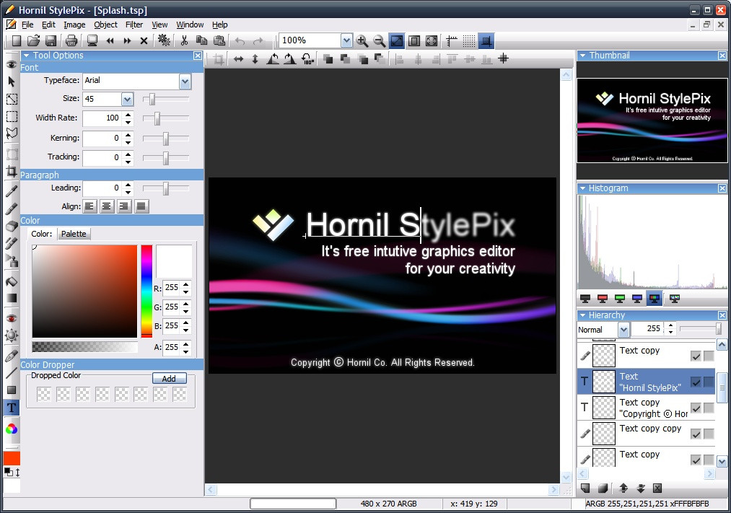Select the Red Eye removal tool

point(12,318)
